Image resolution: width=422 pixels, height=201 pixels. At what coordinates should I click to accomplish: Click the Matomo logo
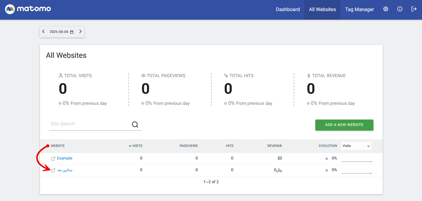coord(28,9)
